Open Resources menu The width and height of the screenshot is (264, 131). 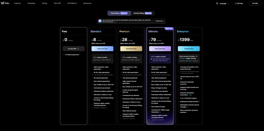pos(88,3)
